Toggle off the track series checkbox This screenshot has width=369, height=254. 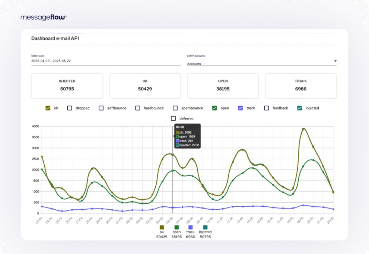pos(241,108)
